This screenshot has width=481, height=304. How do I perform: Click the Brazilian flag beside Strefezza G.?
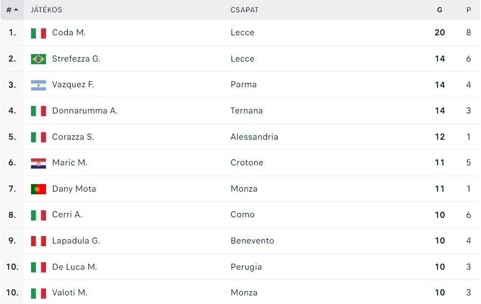pyautogui.click(x=39, y=59)
